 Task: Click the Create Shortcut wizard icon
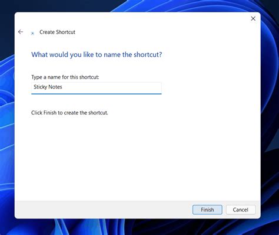click(32, 34)
